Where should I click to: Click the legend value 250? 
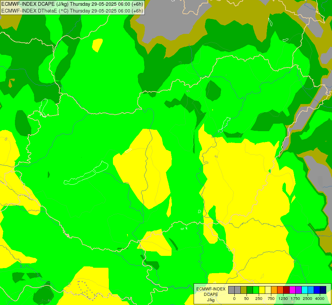pyautogui.click(x=259, y=299)
